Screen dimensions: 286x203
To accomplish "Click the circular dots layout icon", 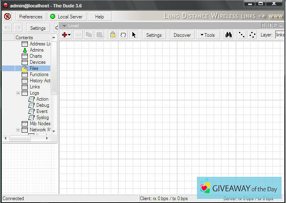I will coord(252,35).
